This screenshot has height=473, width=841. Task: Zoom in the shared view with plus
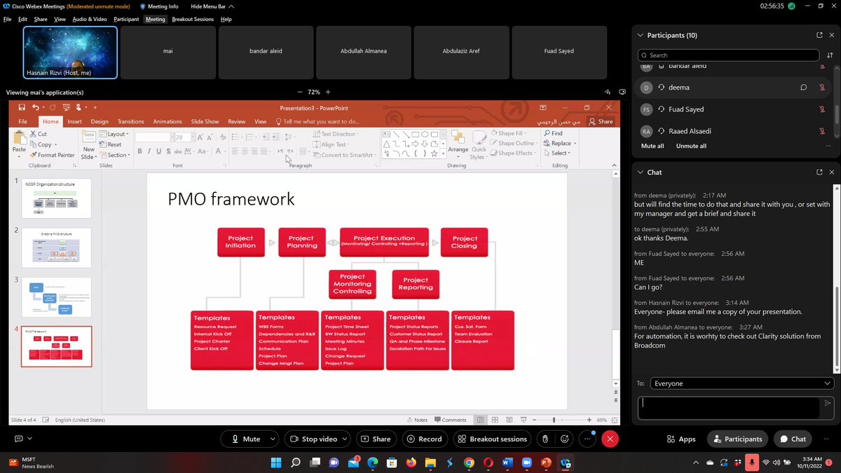pyautogui.click(x=327, y=92)
